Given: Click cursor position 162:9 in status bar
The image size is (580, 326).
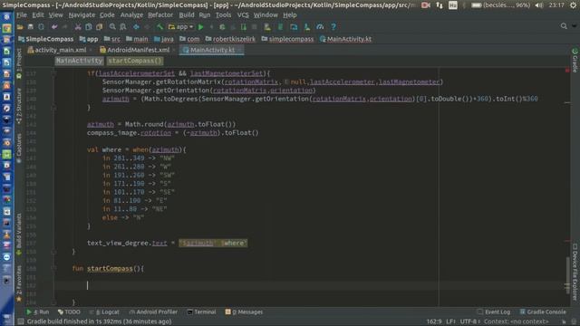Looking at the screenshot, I should pyautogui.click(x=434, y=321).
